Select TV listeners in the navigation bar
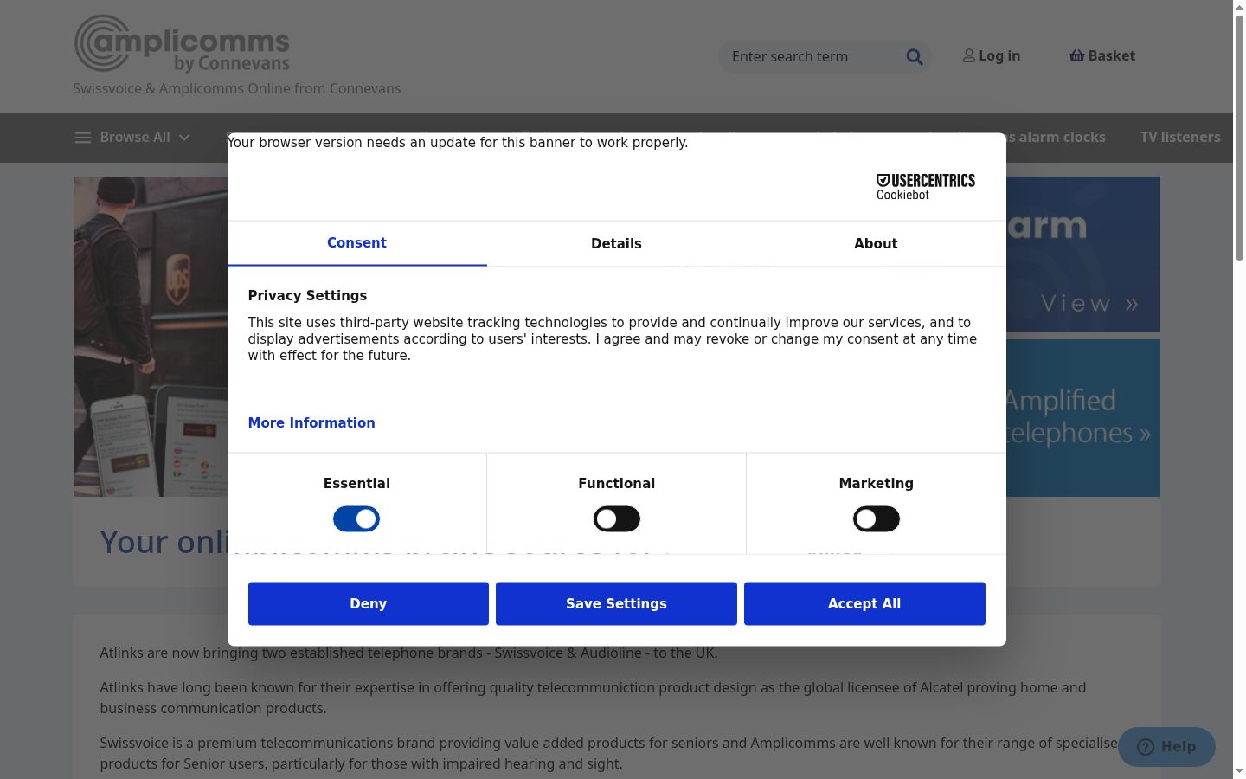Screen dimensions: 1246x779 click(1180, 138)
